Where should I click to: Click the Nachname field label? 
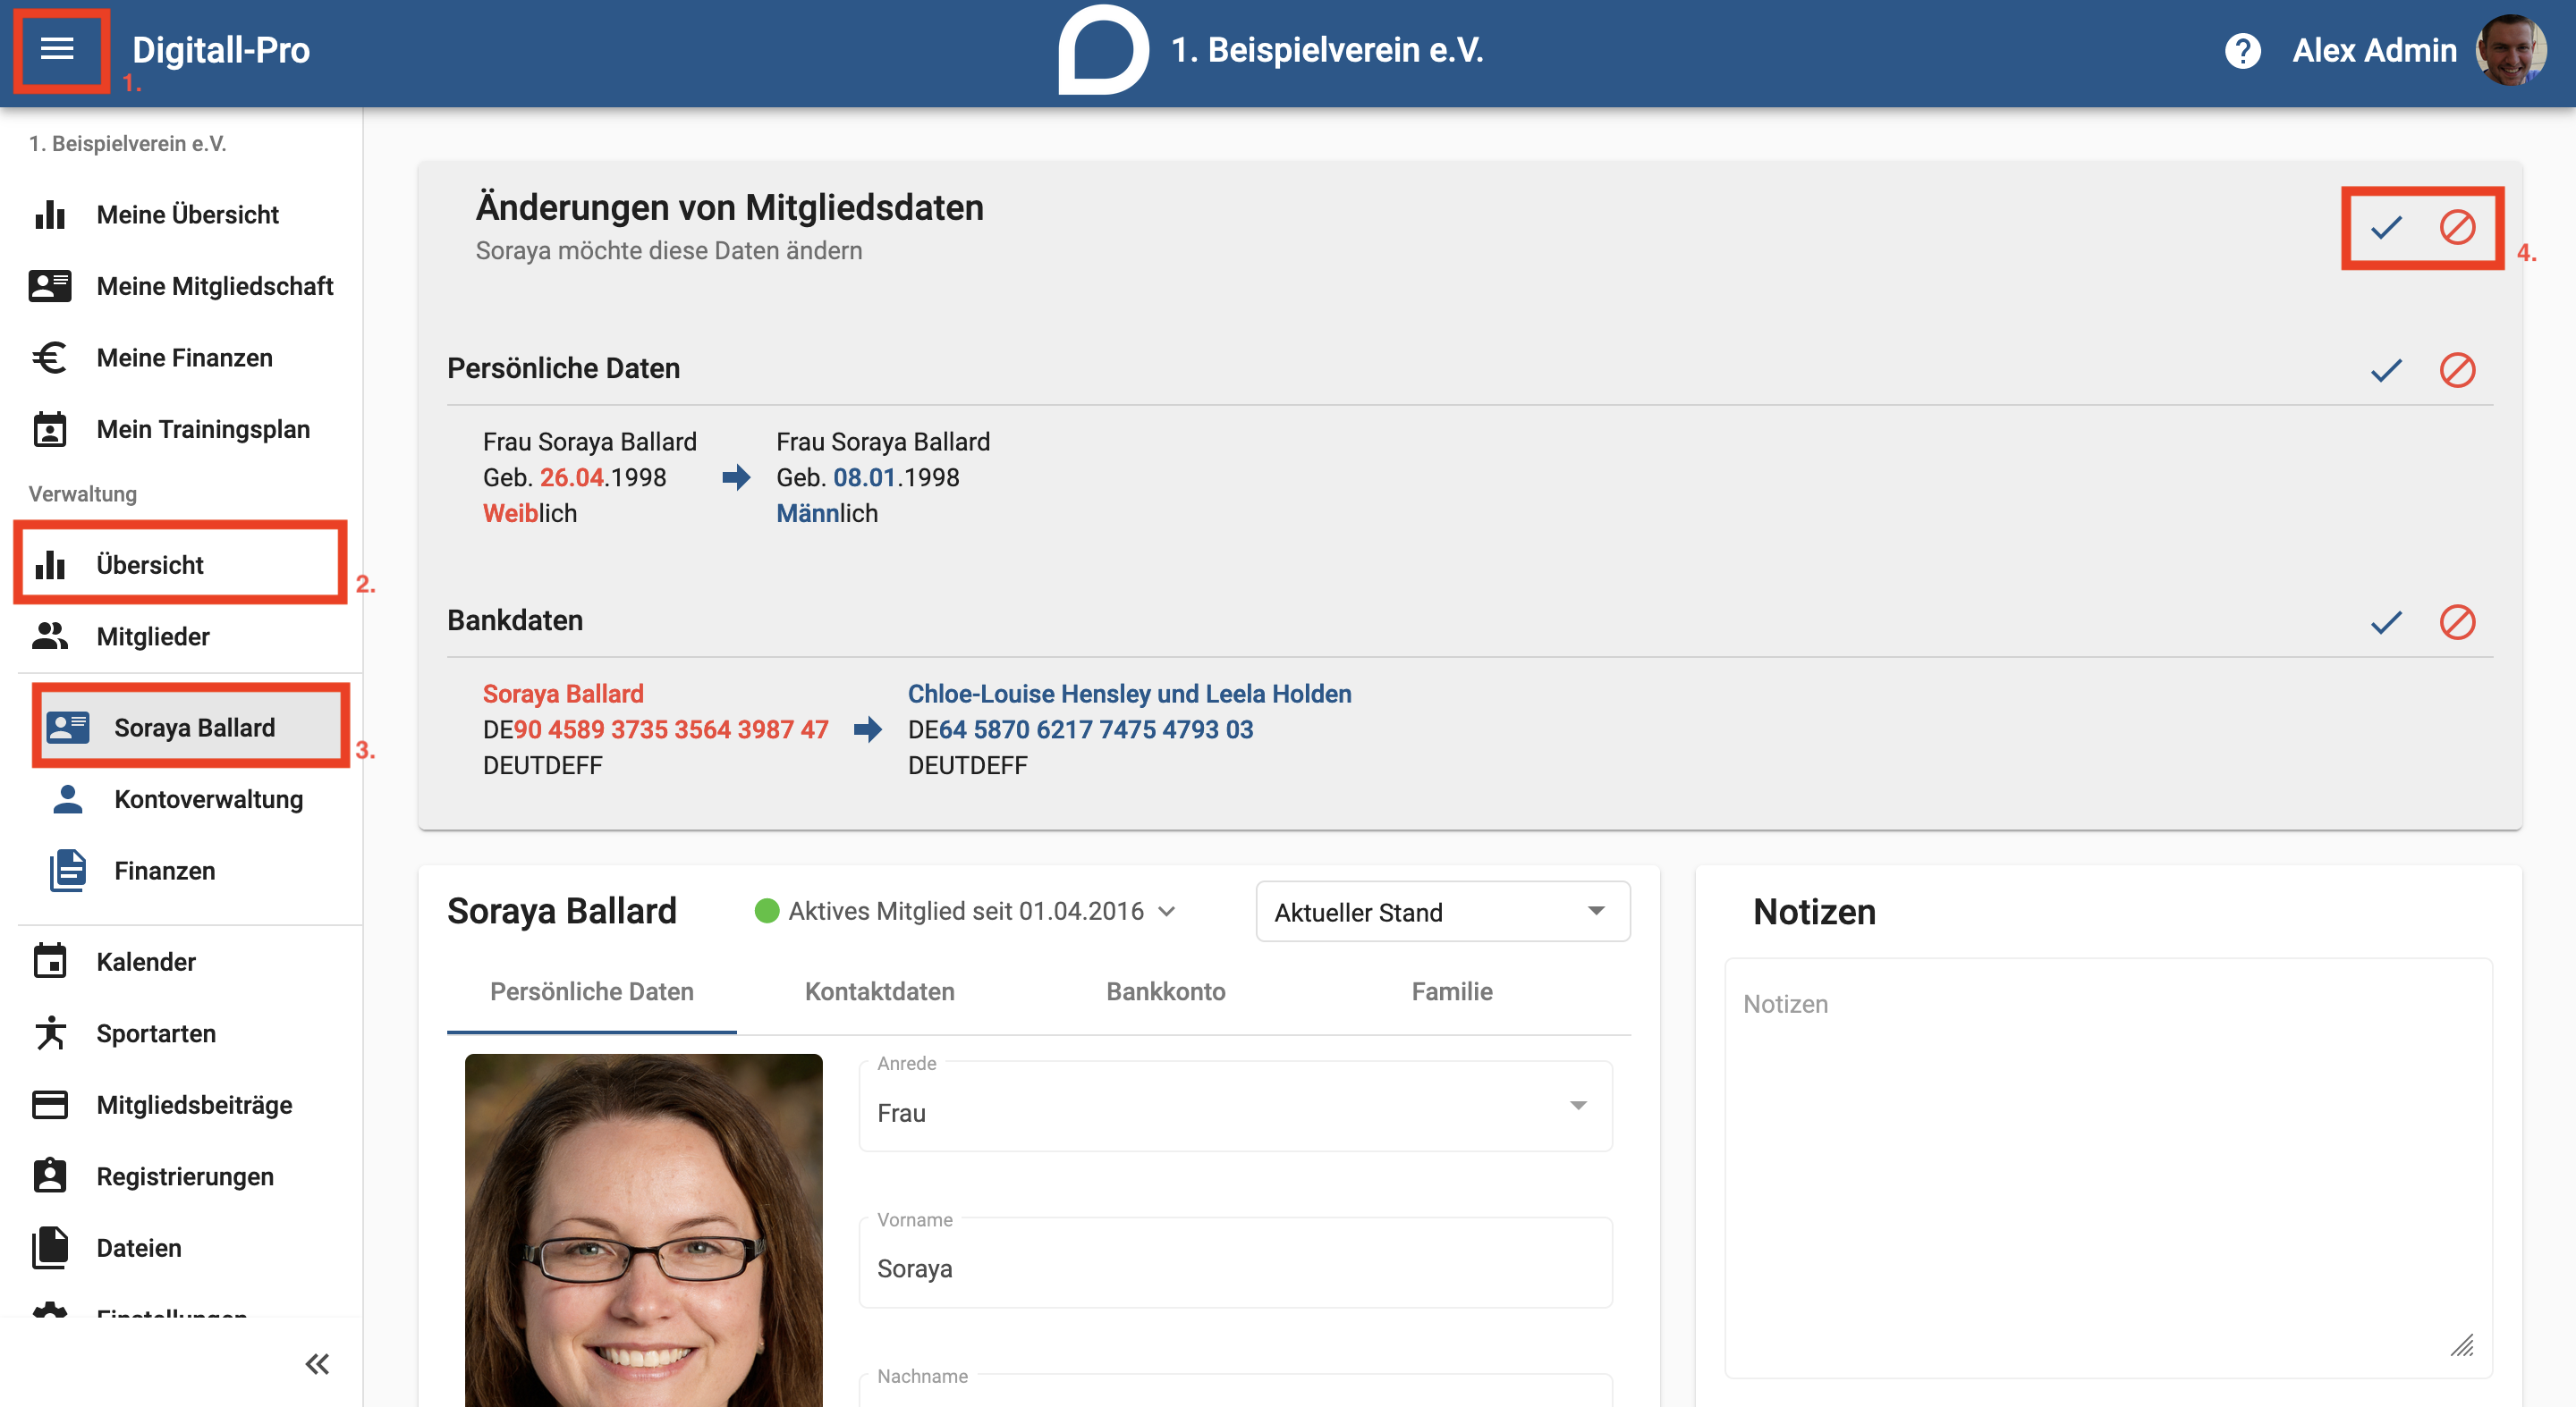(x=922, y=1377)
